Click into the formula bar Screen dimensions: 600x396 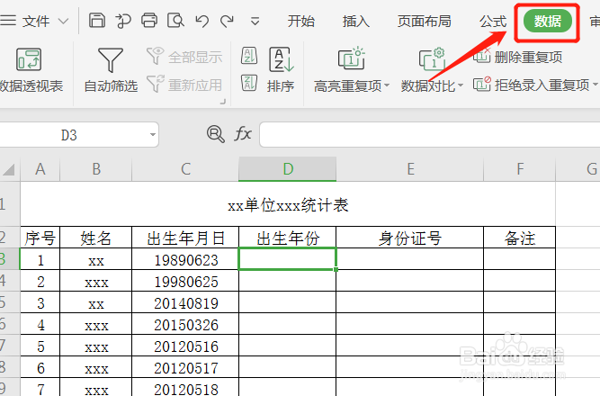point(430,135)
